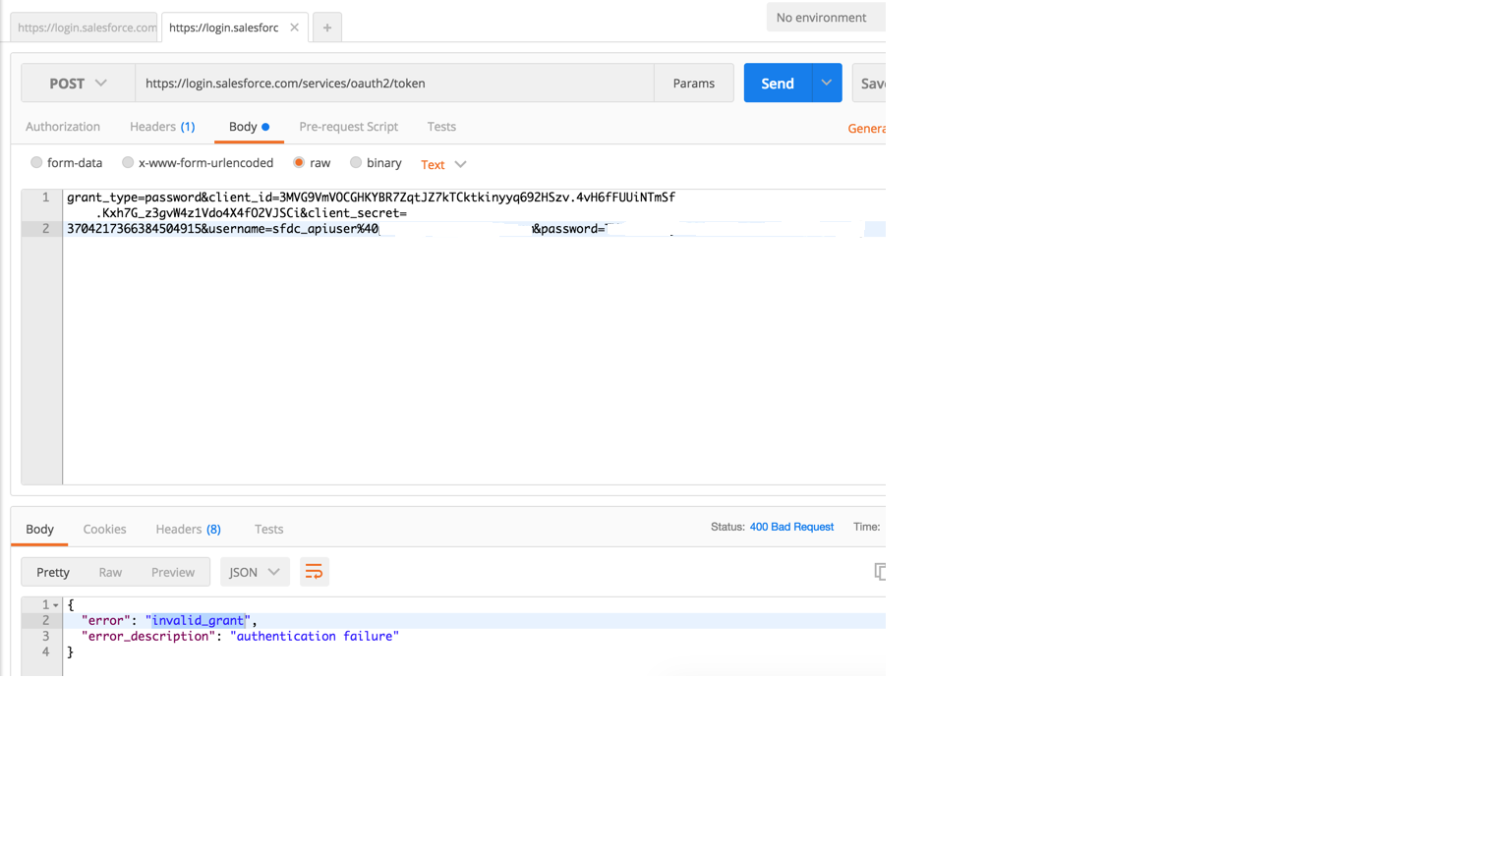Open the POST method dropdown
The height and width of the screenshot is (849, 1510).
click(78, 84)
